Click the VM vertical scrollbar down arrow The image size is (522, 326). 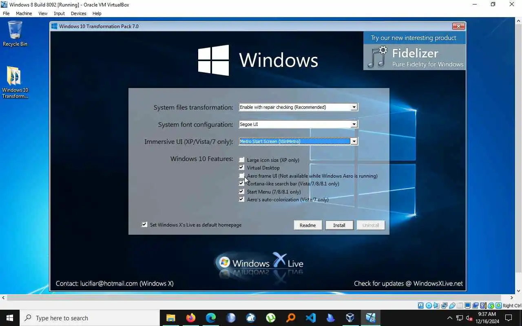pyautogui.click(x=518, y=291)
